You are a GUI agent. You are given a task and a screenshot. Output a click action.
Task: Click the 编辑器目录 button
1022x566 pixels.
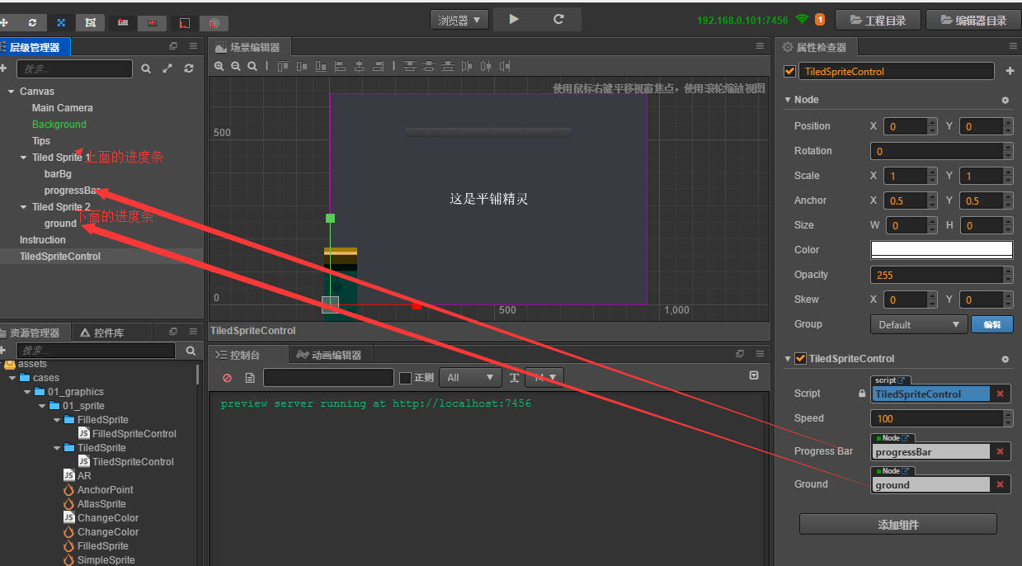973,20
